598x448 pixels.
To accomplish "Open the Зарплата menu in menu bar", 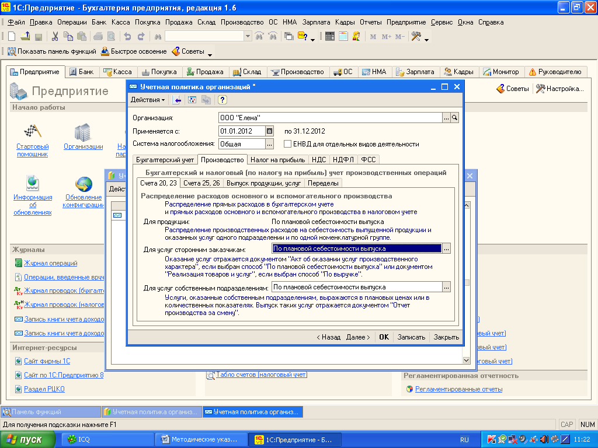I will [316, 22].
